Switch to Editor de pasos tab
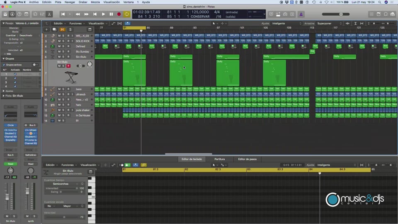This screenshot has height=224, width=398. pyautogui.click(x=247, y=159)
